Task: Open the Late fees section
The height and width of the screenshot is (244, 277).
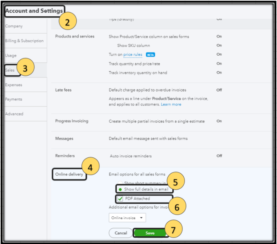Action: pos(63,90)
